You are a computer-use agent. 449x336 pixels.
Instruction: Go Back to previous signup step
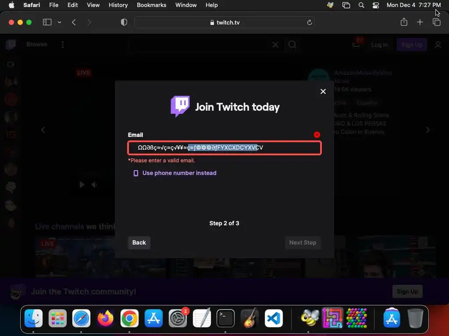click(139, 242)
